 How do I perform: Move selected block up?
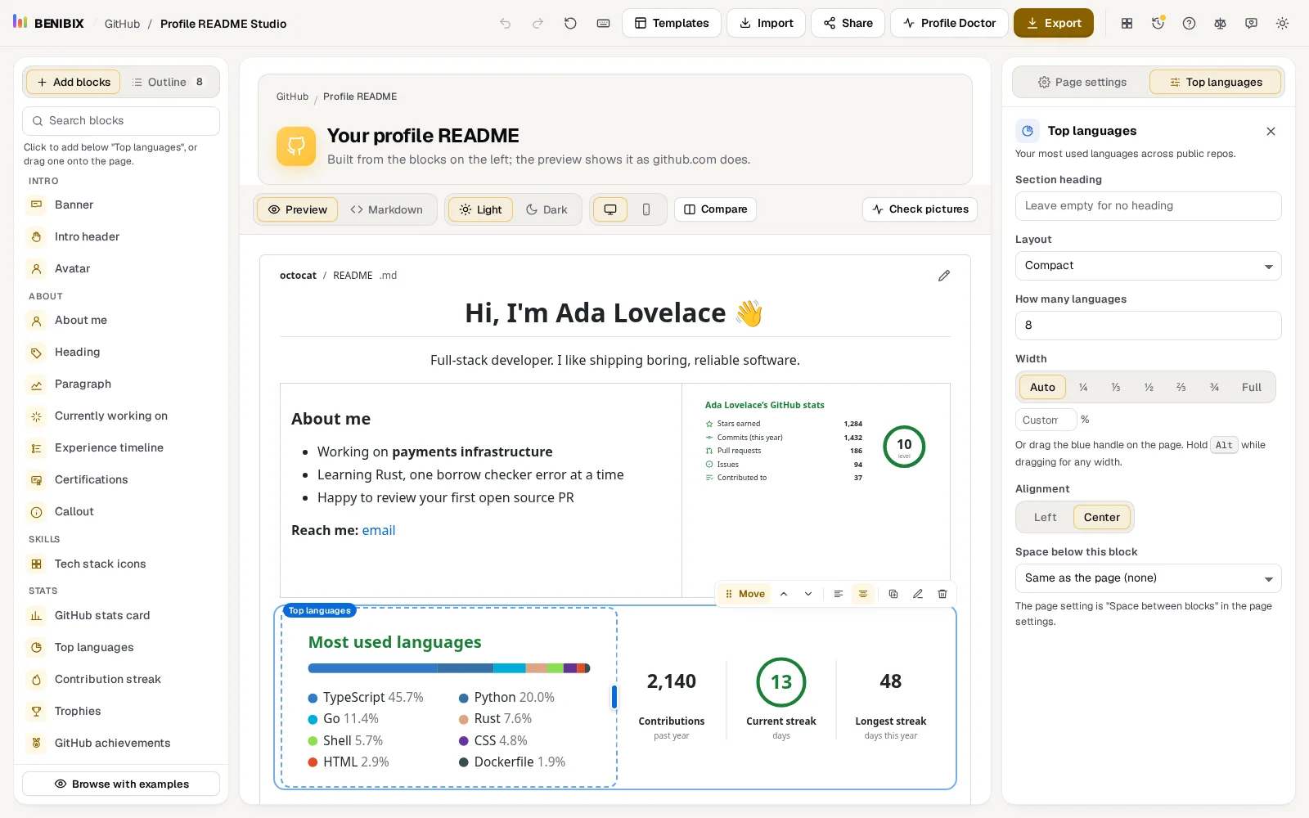784,594
